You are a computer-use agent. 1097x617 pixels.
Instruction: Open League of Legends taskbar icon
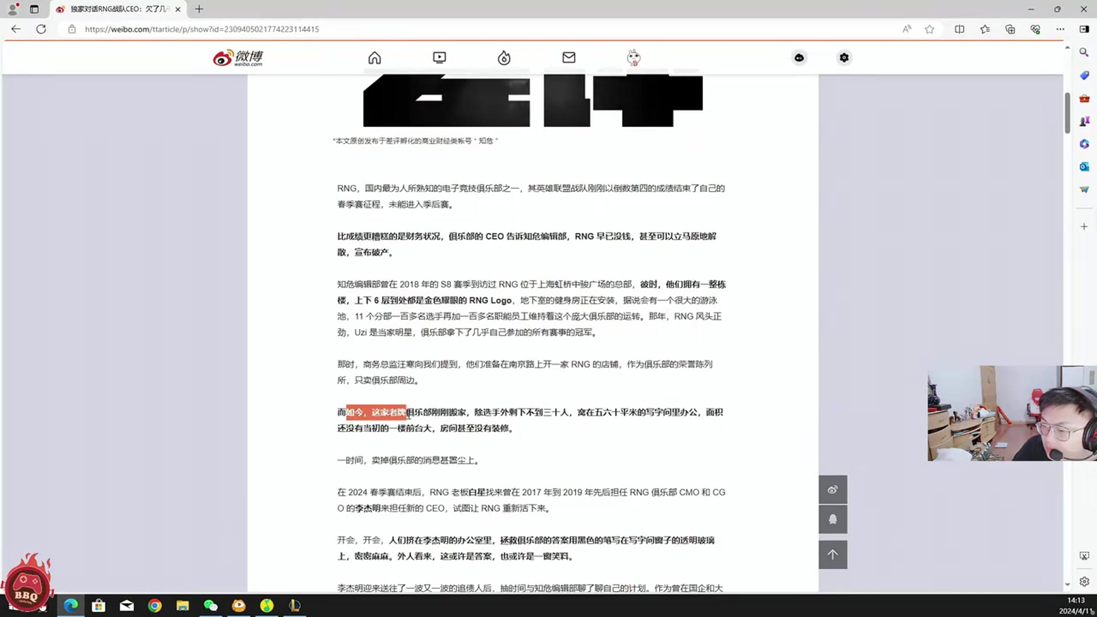click(295, 606)
